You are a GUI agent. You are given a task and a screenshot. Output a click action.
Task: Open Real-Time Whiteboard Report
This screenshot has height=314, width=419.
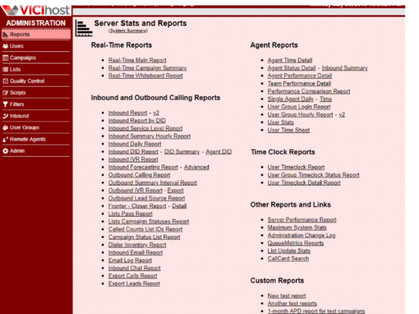(x=145, y=76)
